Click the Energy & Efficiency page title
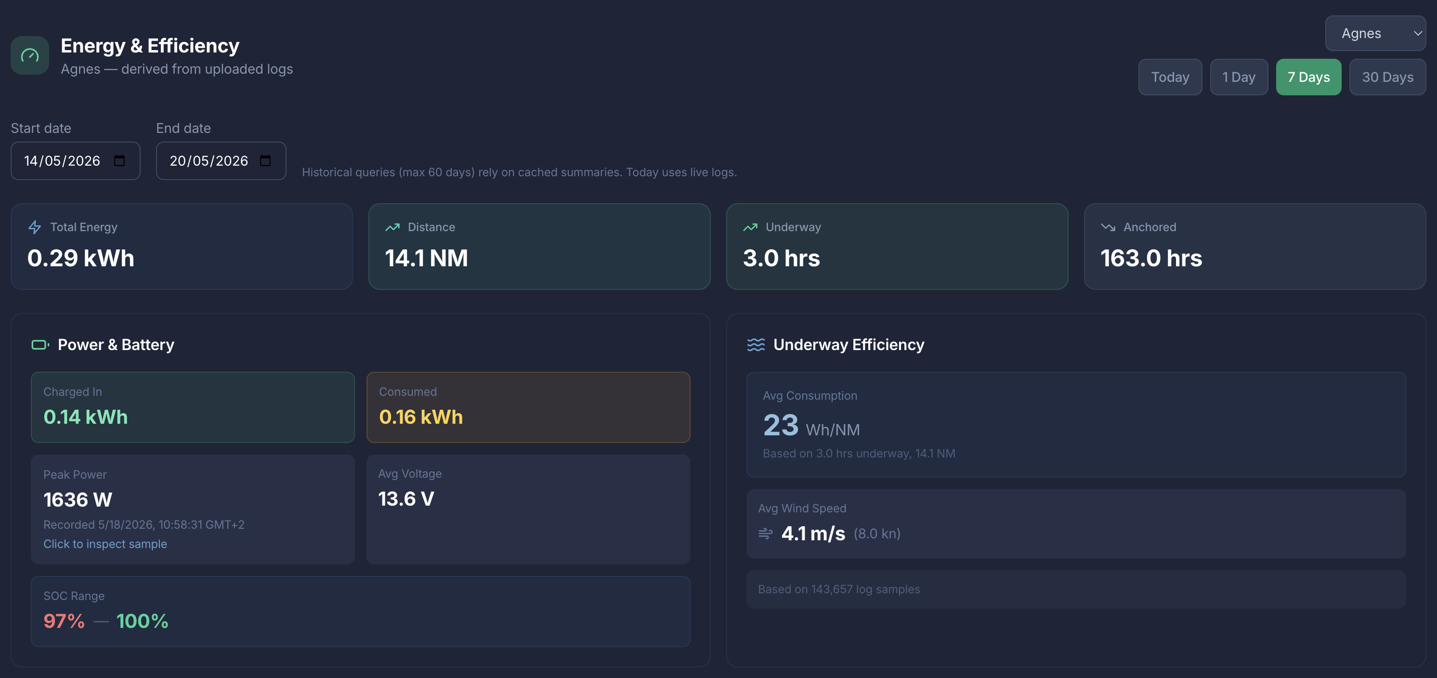1437x678 pixels. [x=149, y=46]
